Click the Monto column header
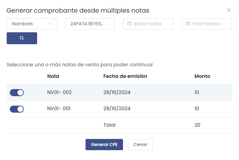The image size is (239, 160). click(x=202, y=76)
